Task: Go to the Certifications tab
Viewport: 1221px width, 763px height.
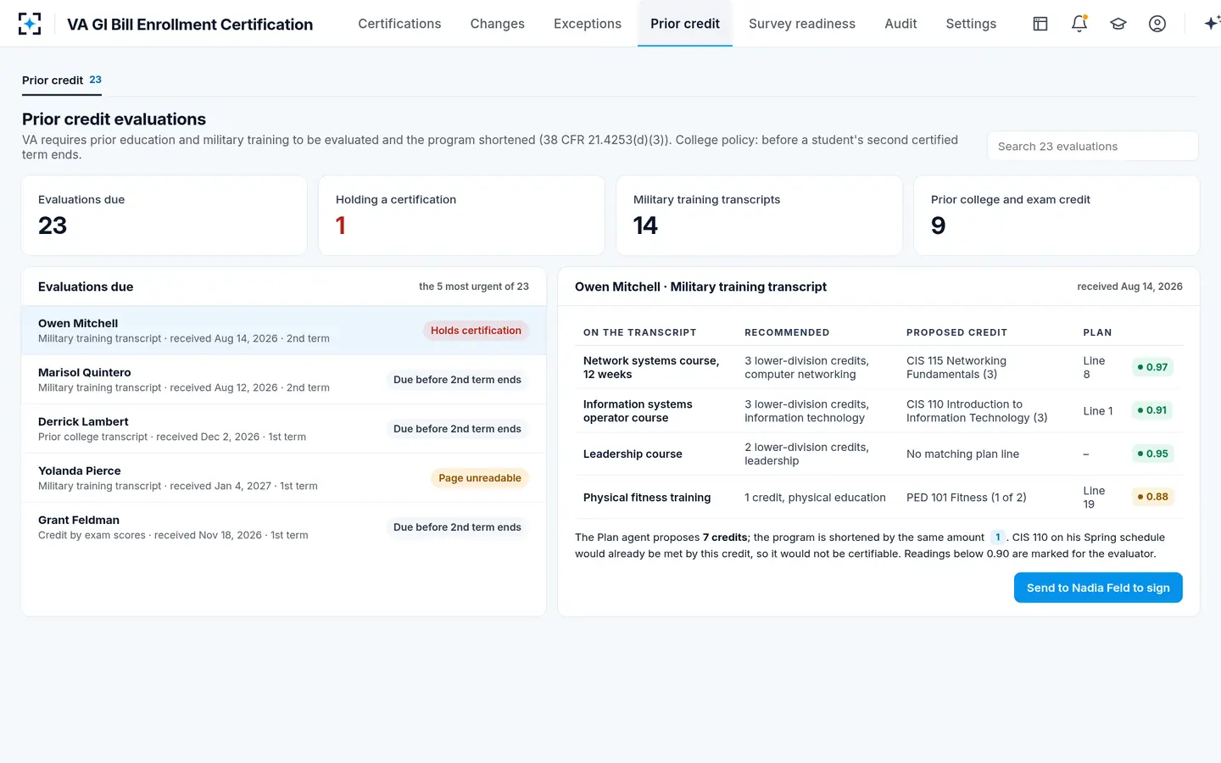Action: click(x=399, y=24)
